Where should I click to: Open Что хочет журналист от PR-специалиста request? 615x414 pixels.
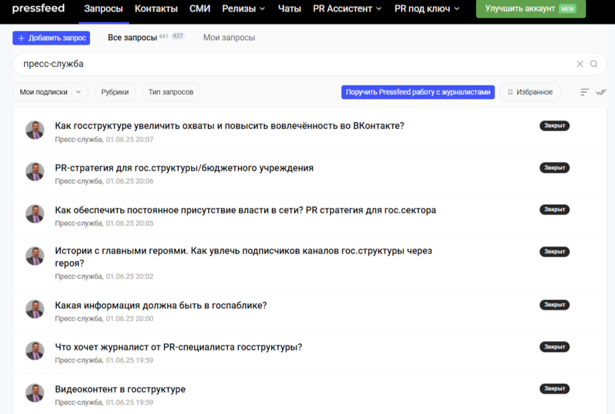[178, 348]
